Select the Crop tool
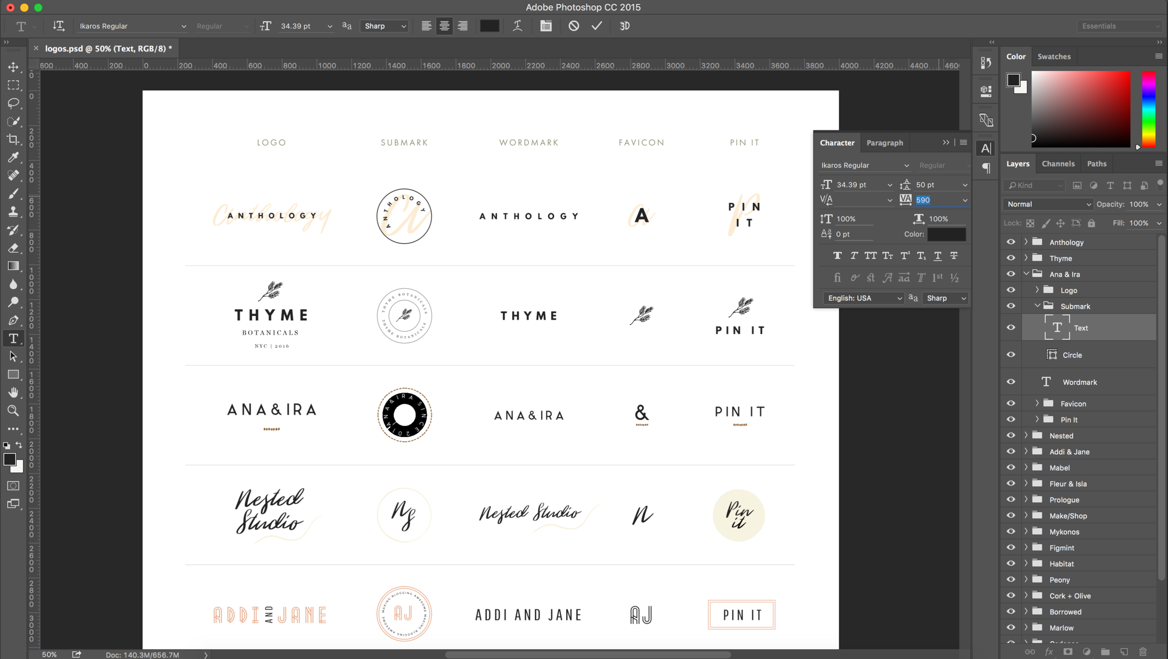The width and height of the screenshot is (1168, 659). pos(13,139)
